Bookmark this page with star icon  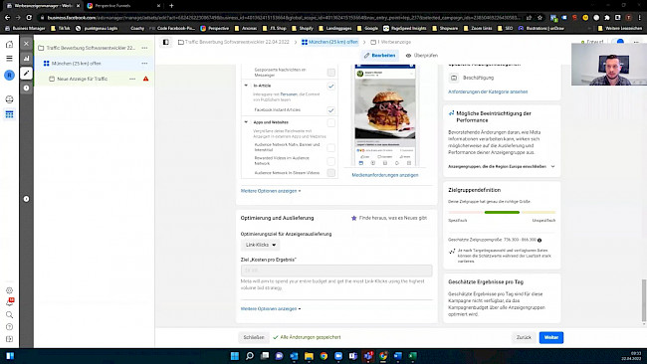click(x=539, y=18)
